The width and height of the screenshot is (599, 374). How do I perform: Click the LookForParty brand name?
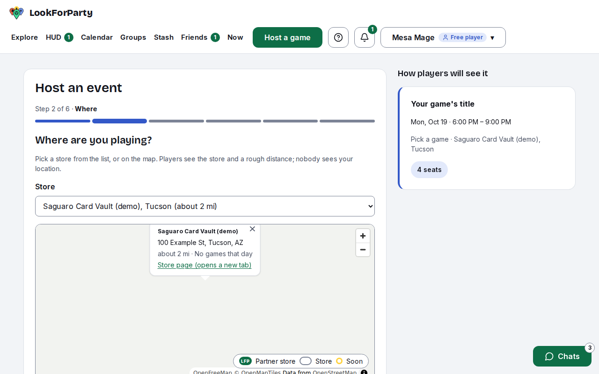(61, 13)
